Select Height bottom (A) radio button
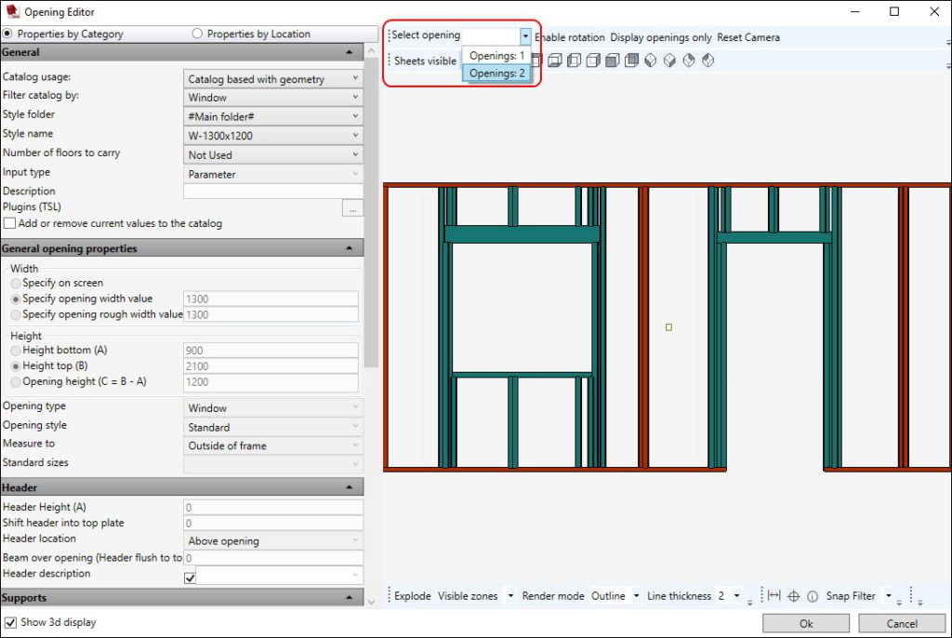Screen dimensions: 952x638 (x=16, y=351)
